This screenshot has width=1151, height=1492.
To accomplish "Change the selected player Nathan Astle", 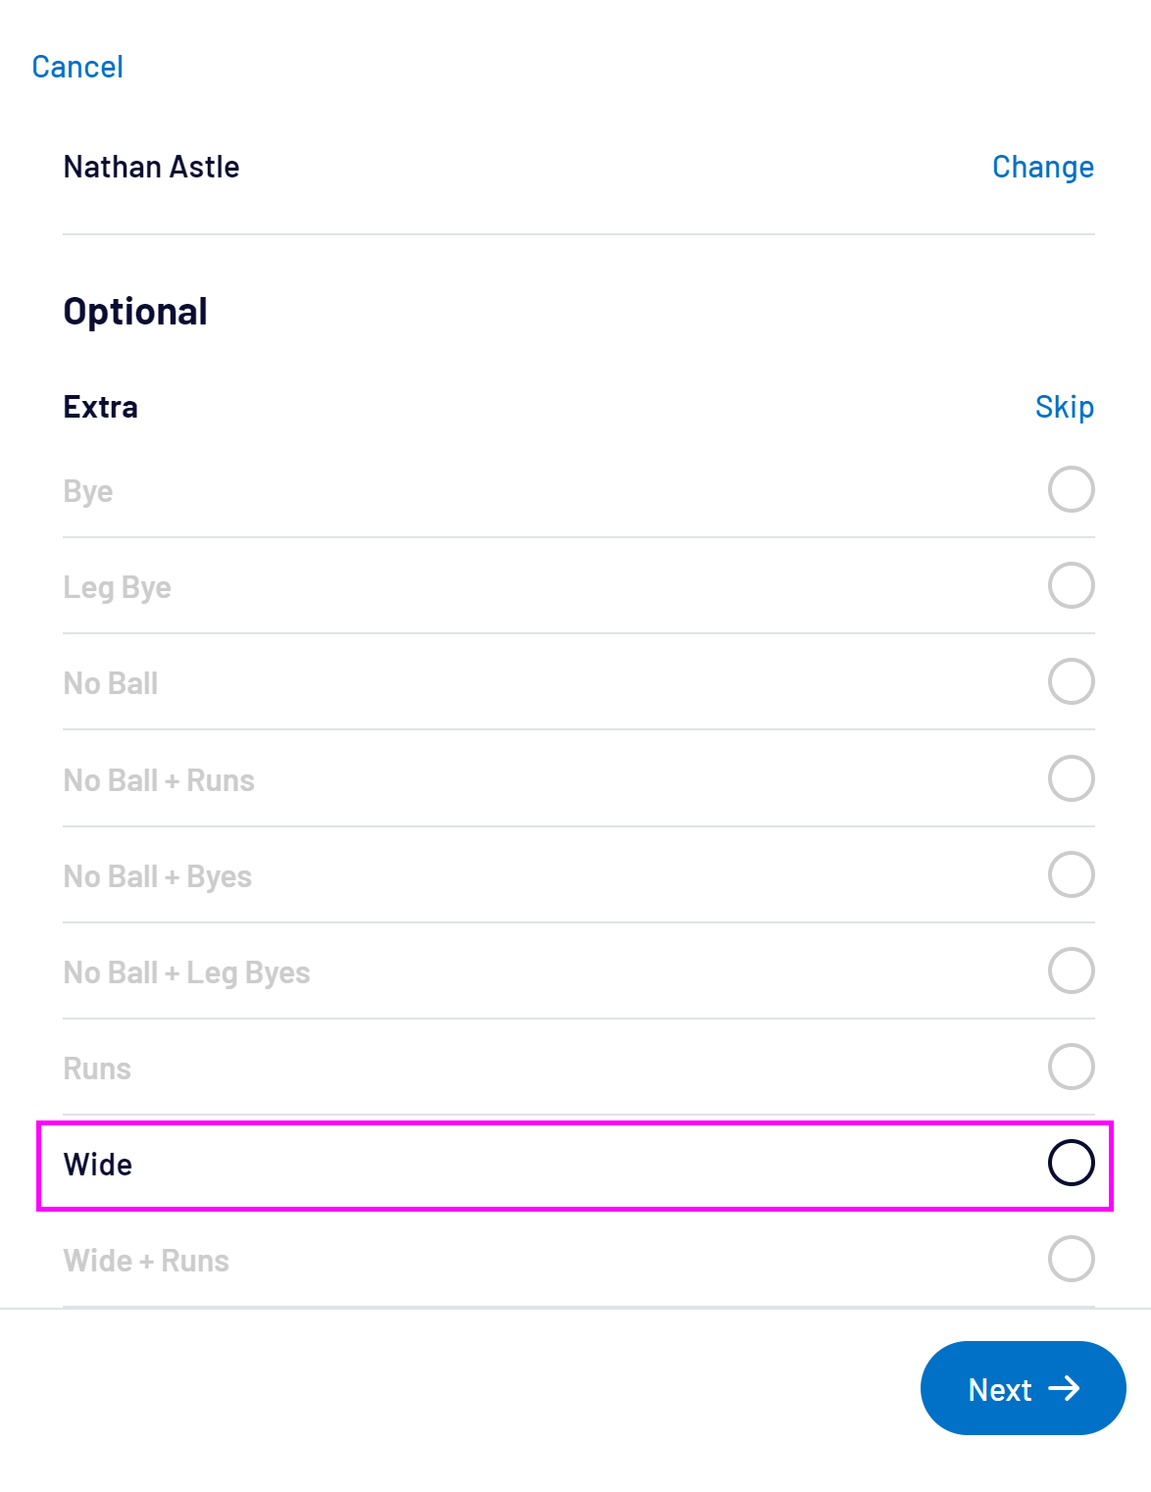I will coord(1042,167).
